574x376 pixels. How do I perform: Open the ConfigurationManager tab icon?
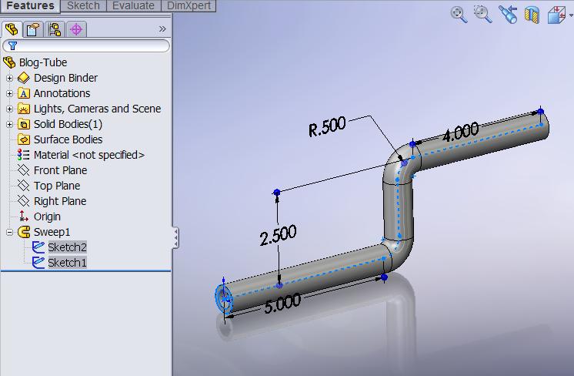54,30
